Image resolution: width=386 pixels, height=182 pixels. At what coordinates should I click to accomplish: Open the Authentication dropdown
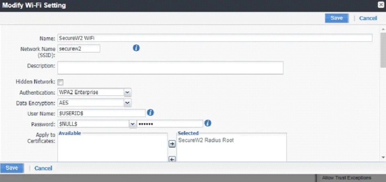pos(127,92)
